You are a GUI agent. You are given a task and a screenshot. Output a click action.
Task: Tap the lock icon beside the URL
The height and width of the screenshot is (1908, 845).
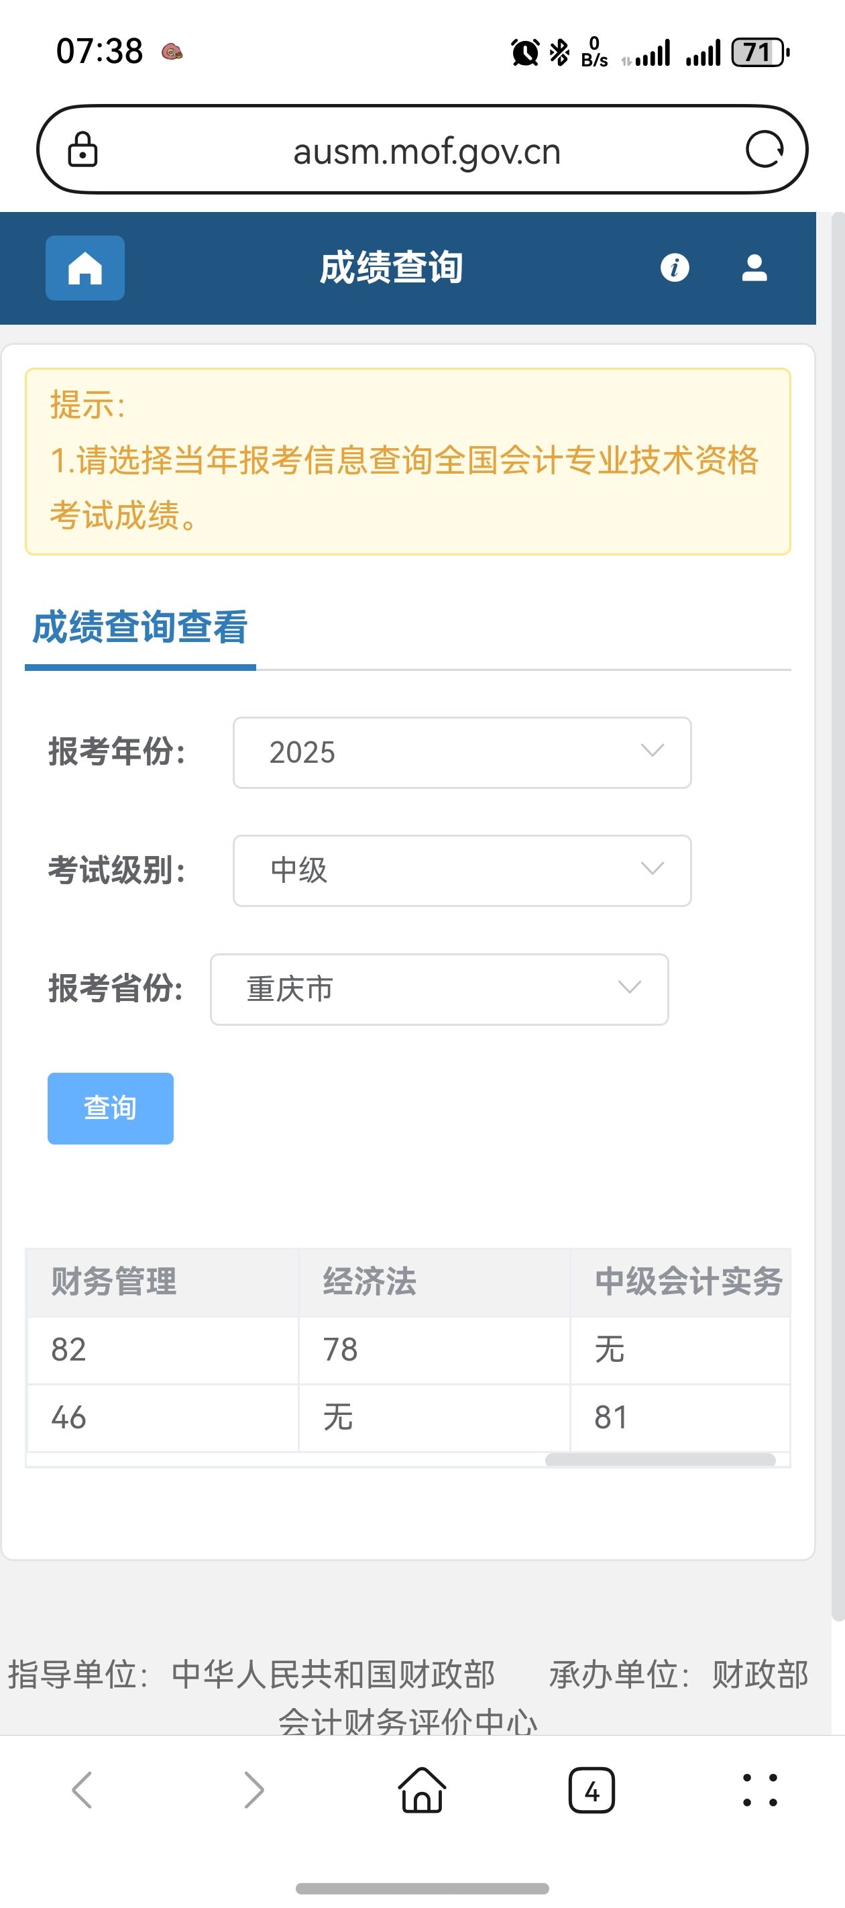point(83,150)
